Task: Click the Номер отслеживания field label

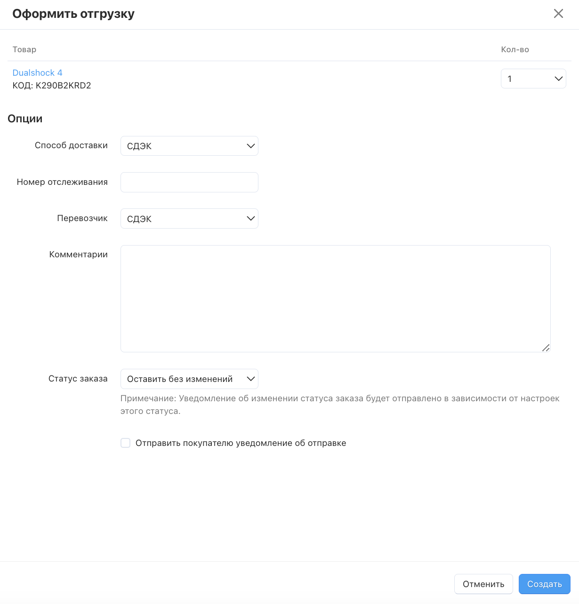Action: pyautogui.click(x=62, y=182)
